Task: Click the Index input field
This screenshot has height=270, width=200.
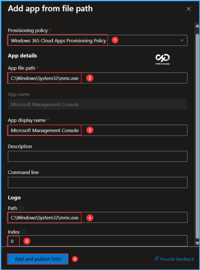Action: click(x=98, y=241)
